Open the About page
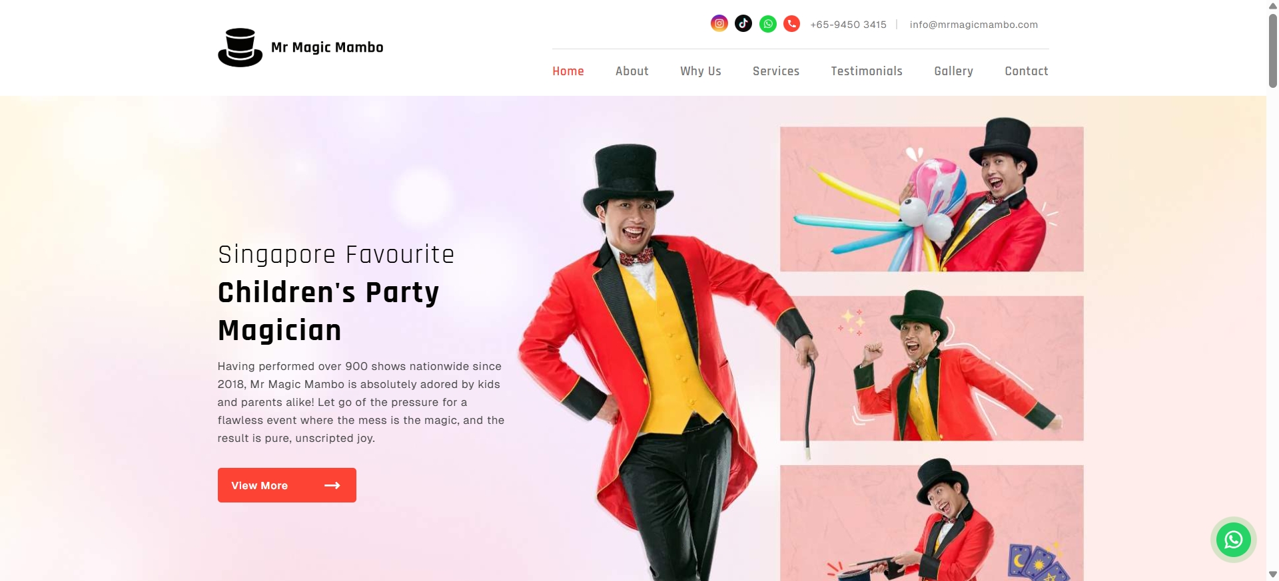1279x581 pixels. pyautogui.click(x=632, y=71)
